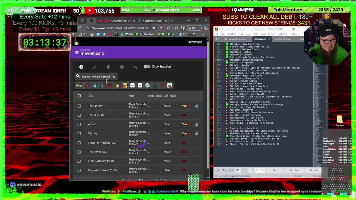
Task: Click the song search input field
Action: click(96, 77)
